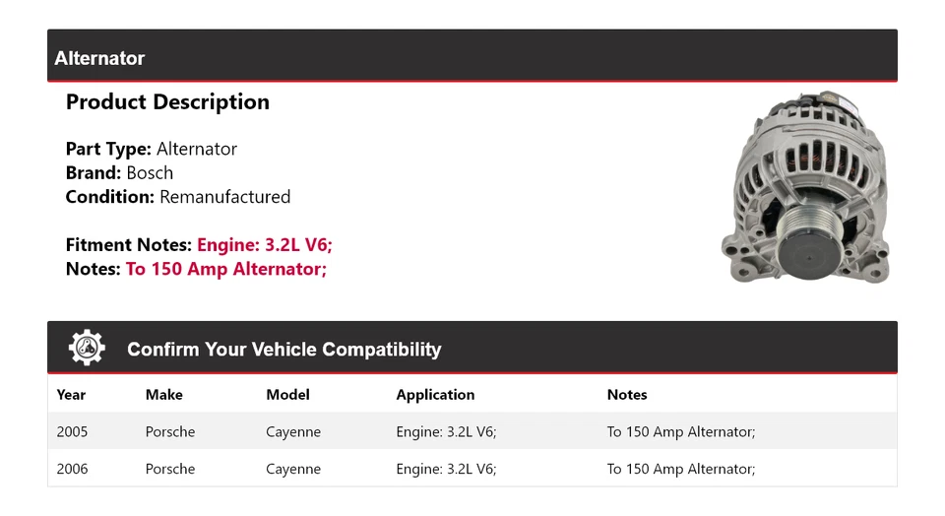
Task: Select the red Engine: 3.2L V6 fitment note
Action: pos(271,245)
